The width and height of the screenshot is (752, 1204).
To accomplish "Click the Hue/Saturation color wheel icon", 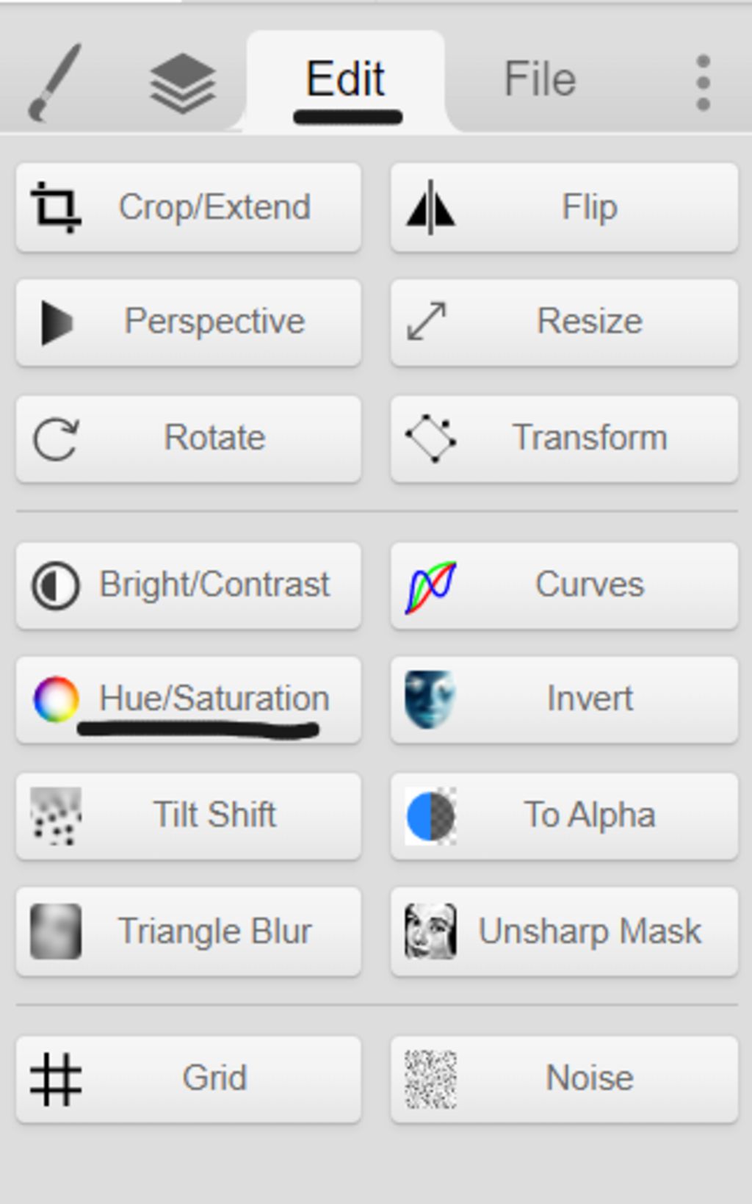I will click(x=56, y=699).
